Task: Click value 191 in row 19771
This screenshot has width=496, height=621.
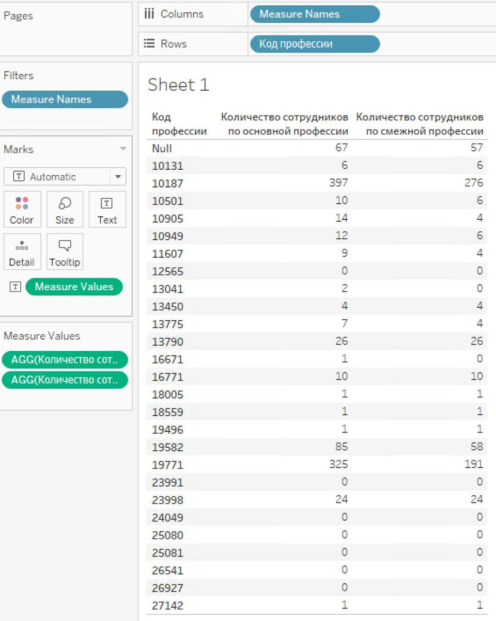Action: (x=474, y=464)
